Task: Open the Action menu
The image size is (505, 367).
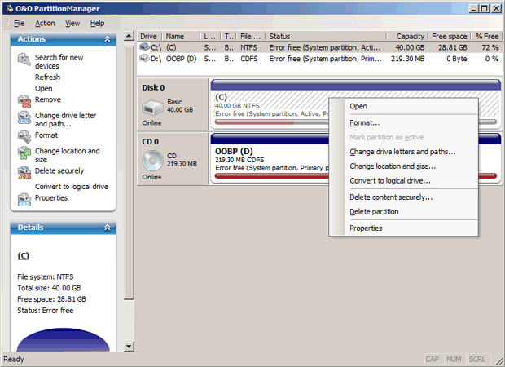Action: pyautogui.click(x=45, y=23)
